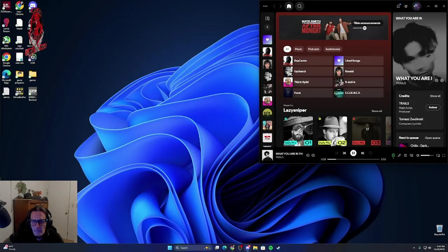Open RapCaviar playlist shortcut
This screenshot has height=252, width=448.
point(308,61)
